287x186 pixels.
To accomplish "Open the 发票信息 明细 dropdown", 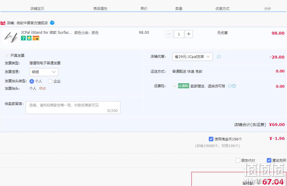I will pos(44,72).
